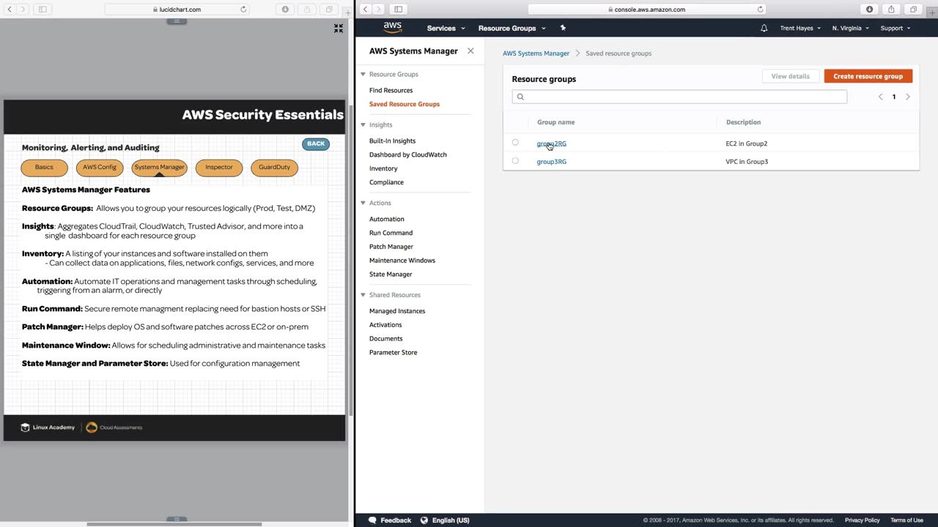This screenshot has width=938, height=527.
Task: Click the AWS Systems Manager breadcrumb link
Action: [536, 53]
